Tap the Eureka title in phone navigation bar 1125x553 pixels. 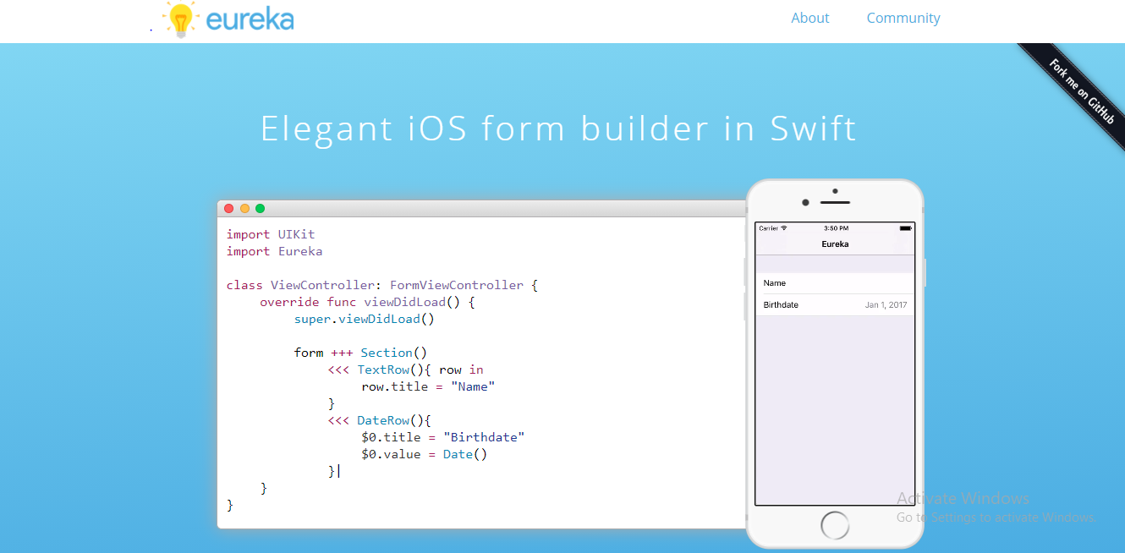(835, 244)
